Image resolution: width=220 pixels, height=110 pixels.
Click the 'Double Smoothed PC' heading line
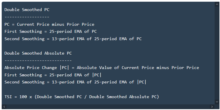pyautogui.click(x=27, y=10)
